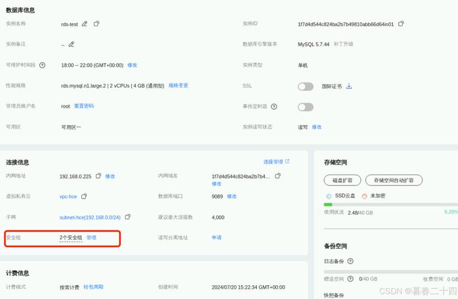Viewport: 458px width, 299px height.
Task: Copy the vpc-hce VPC name
Action: point(84,196)
